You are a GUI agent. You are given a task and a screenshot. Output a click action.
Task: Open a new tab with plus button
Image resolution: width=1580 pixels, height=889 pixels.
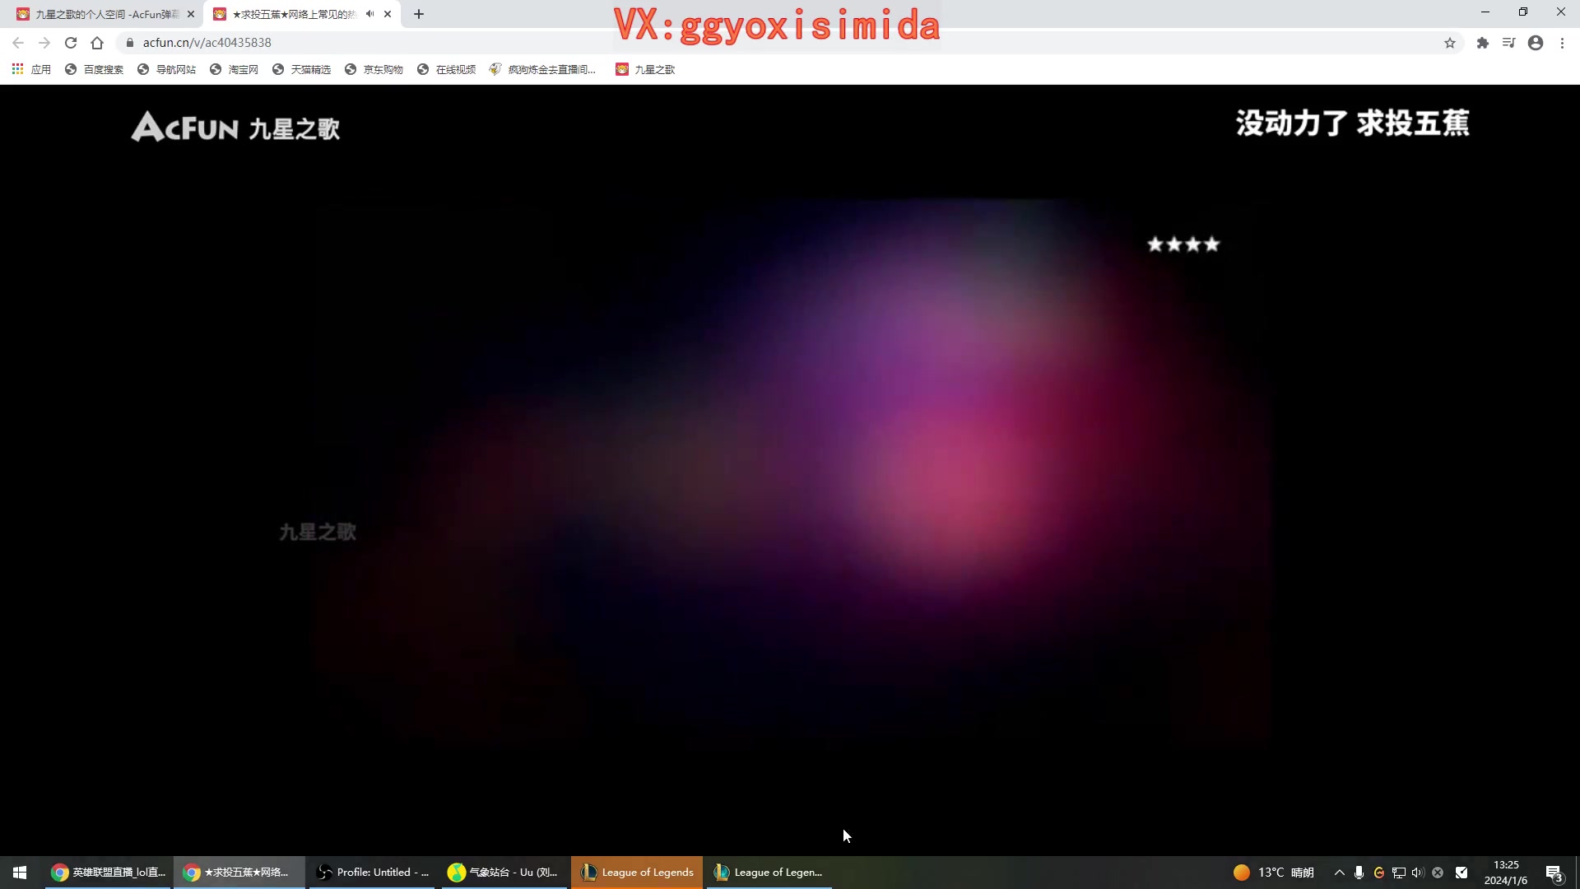pyautogui.click(x=419, y=14)
